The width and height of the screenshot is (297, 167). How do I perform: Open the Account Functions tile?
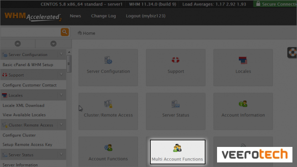108,151
